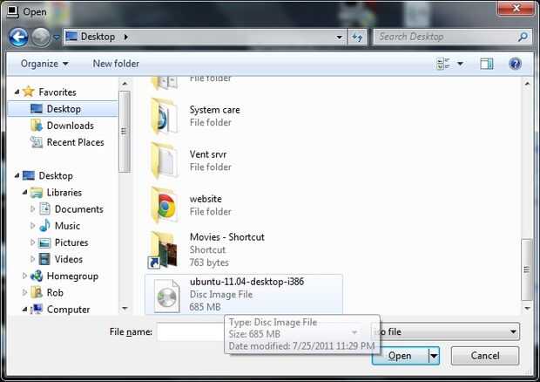Screen dimensions: 540x382
Task: Select Desktop under Favorites
Action: tap(63, 109)
